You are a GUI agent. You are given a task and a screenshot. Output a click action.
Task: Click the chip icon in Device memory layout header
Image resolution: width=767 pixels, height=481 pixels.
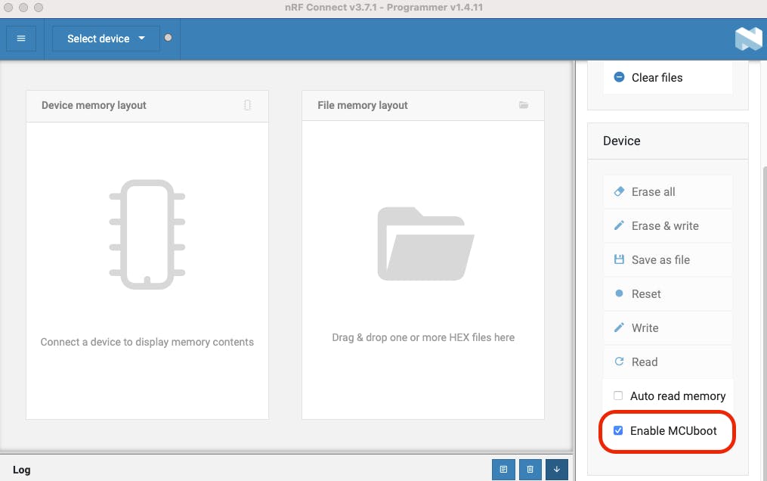(x=248, y=105)
